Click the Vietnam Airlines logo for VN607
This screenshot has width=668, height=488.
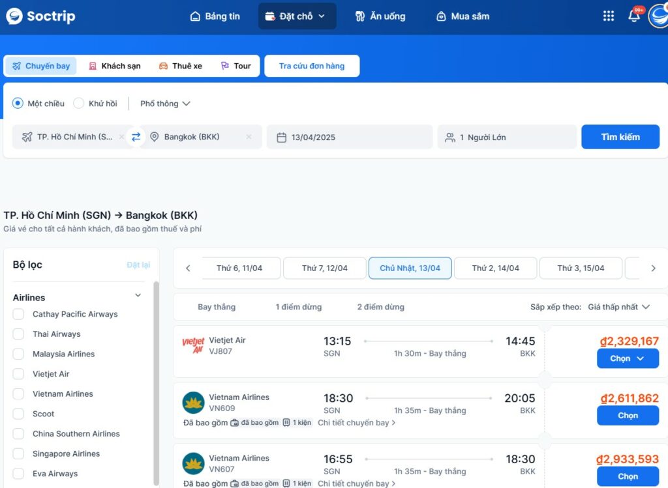pos(193,463)
